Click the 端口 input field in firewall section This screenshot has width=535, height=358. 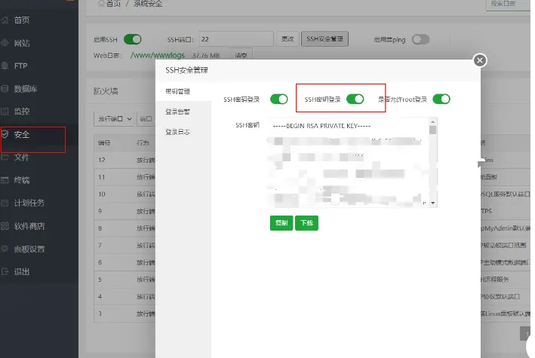(x=146, y=118)
